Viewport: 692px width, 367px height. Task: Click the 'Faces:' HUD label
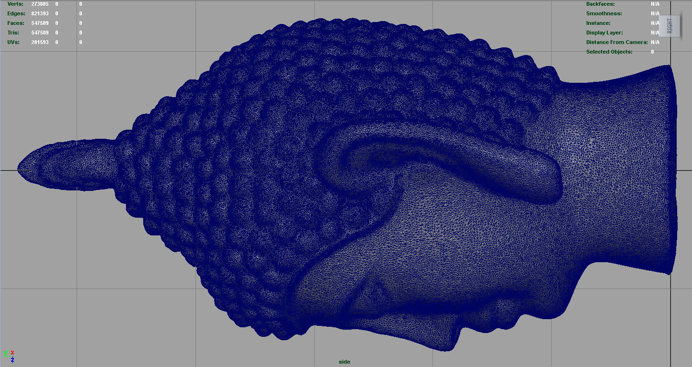click(x=16, y=23)
